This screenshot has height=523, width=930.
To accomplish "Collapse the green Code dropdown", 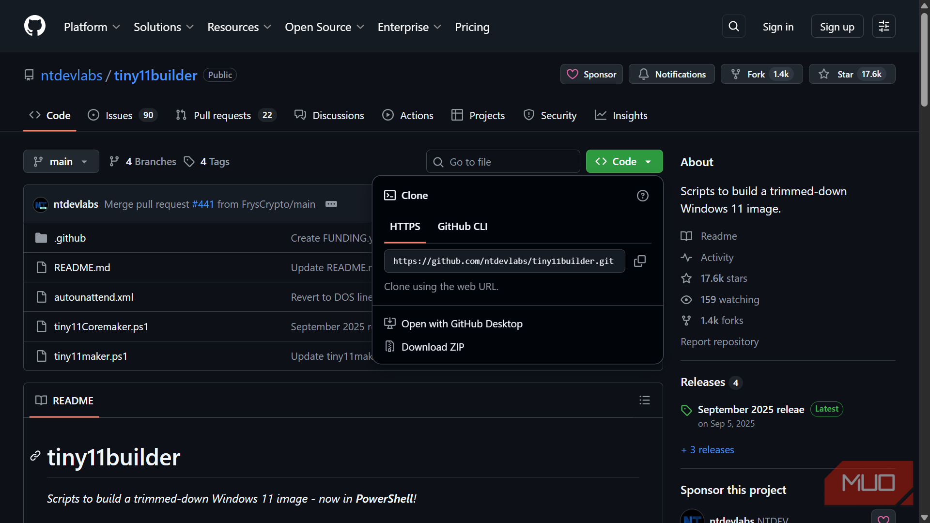I will click(x=624, y=161).
